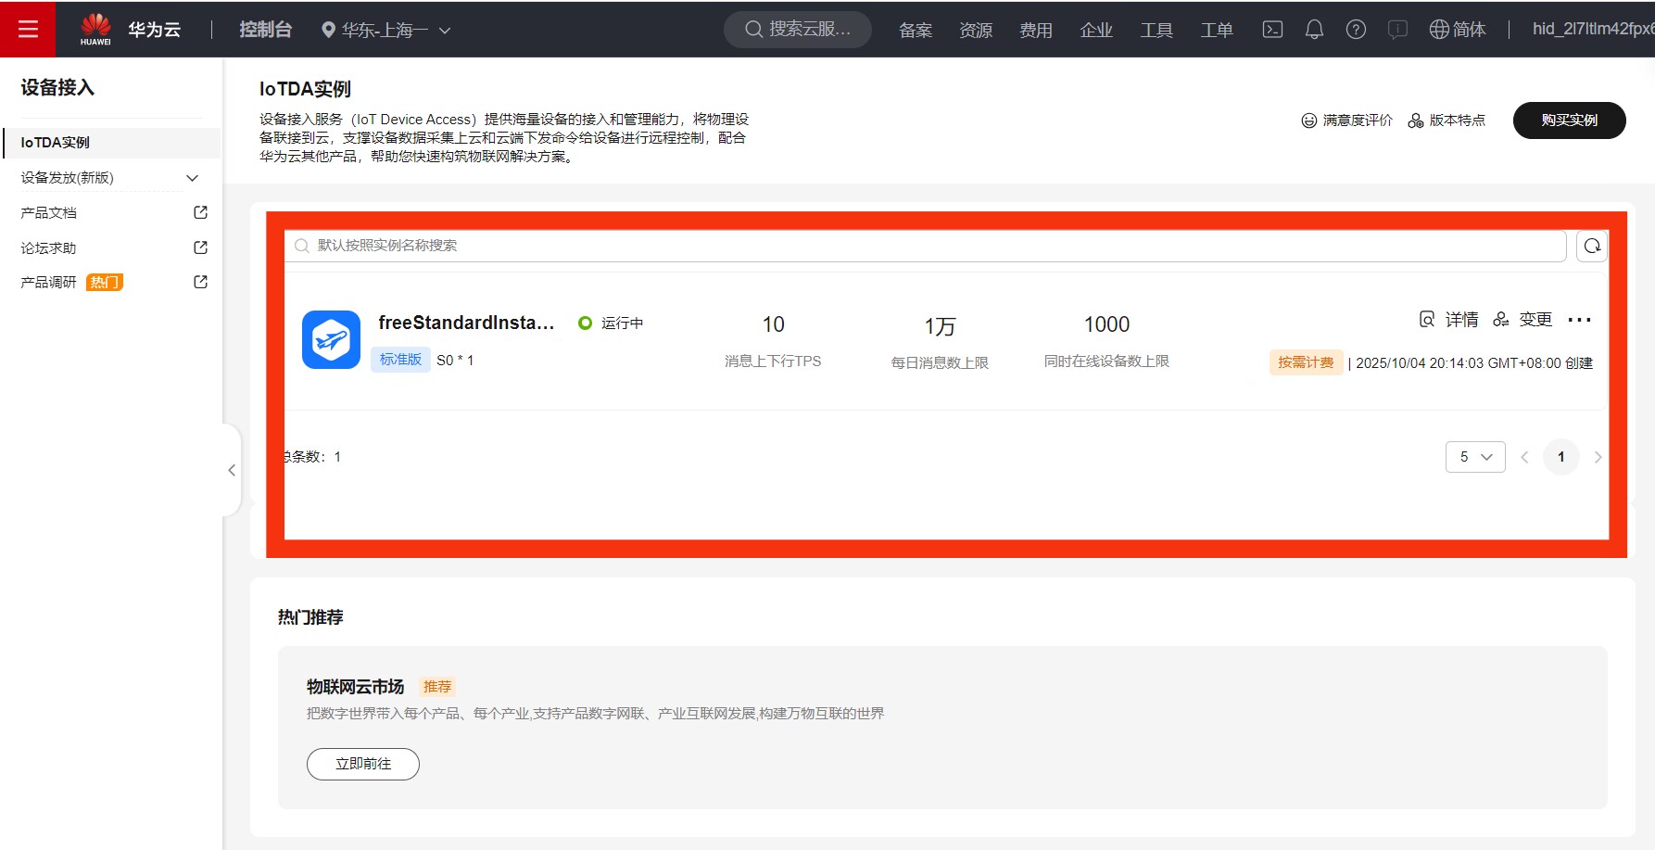This screenshot has height=850, width=1655.
Task: Click the 10 TPS value
Action: (773, 324)
